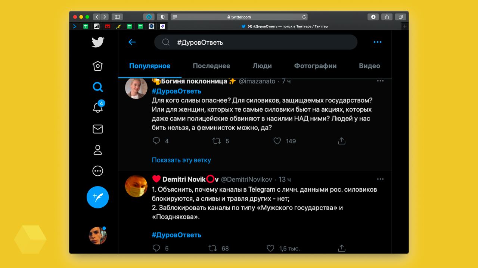Retweet the tweet with 5 retweets

[216, 141]
